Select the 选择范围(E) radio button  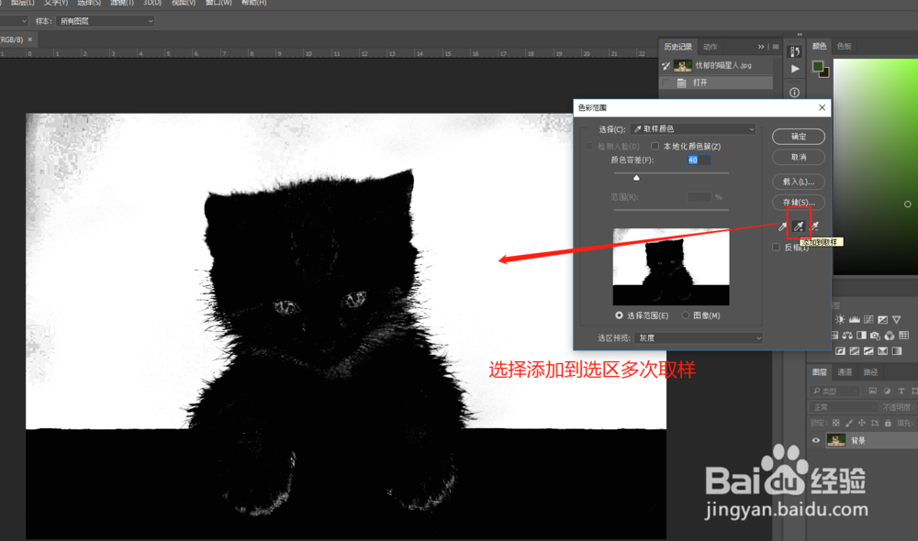[619, 315]
